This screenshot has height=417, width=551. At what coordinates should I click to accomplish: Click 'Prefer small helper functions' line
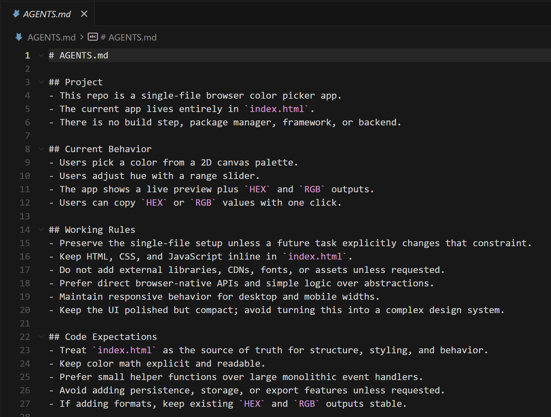236,377
